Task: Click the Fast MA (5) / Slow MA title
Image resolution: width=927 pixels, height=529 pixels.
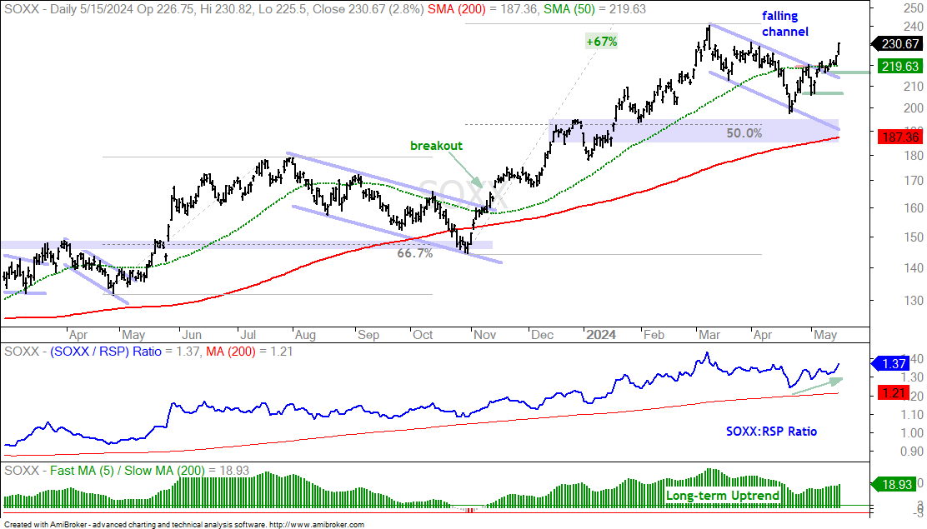Action: (128, 471)
